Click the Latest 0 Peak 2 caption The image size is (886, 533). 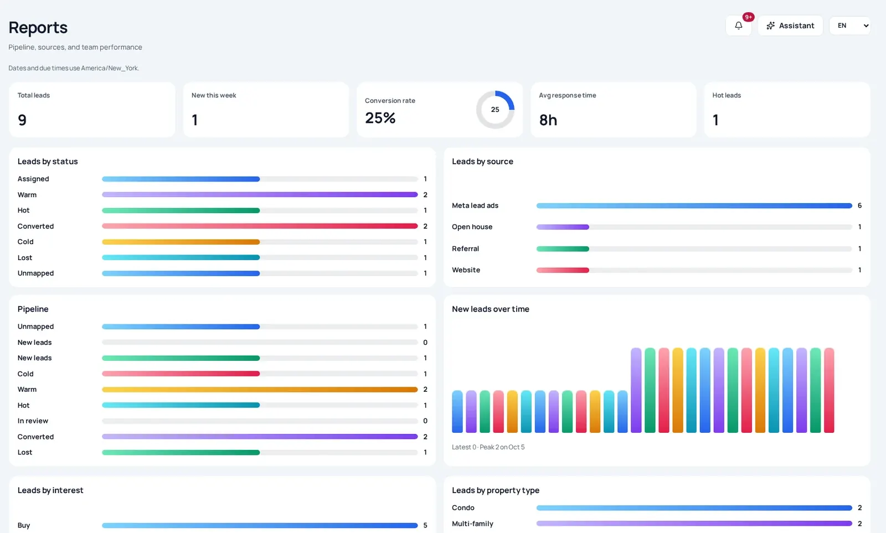pos(488,447)
